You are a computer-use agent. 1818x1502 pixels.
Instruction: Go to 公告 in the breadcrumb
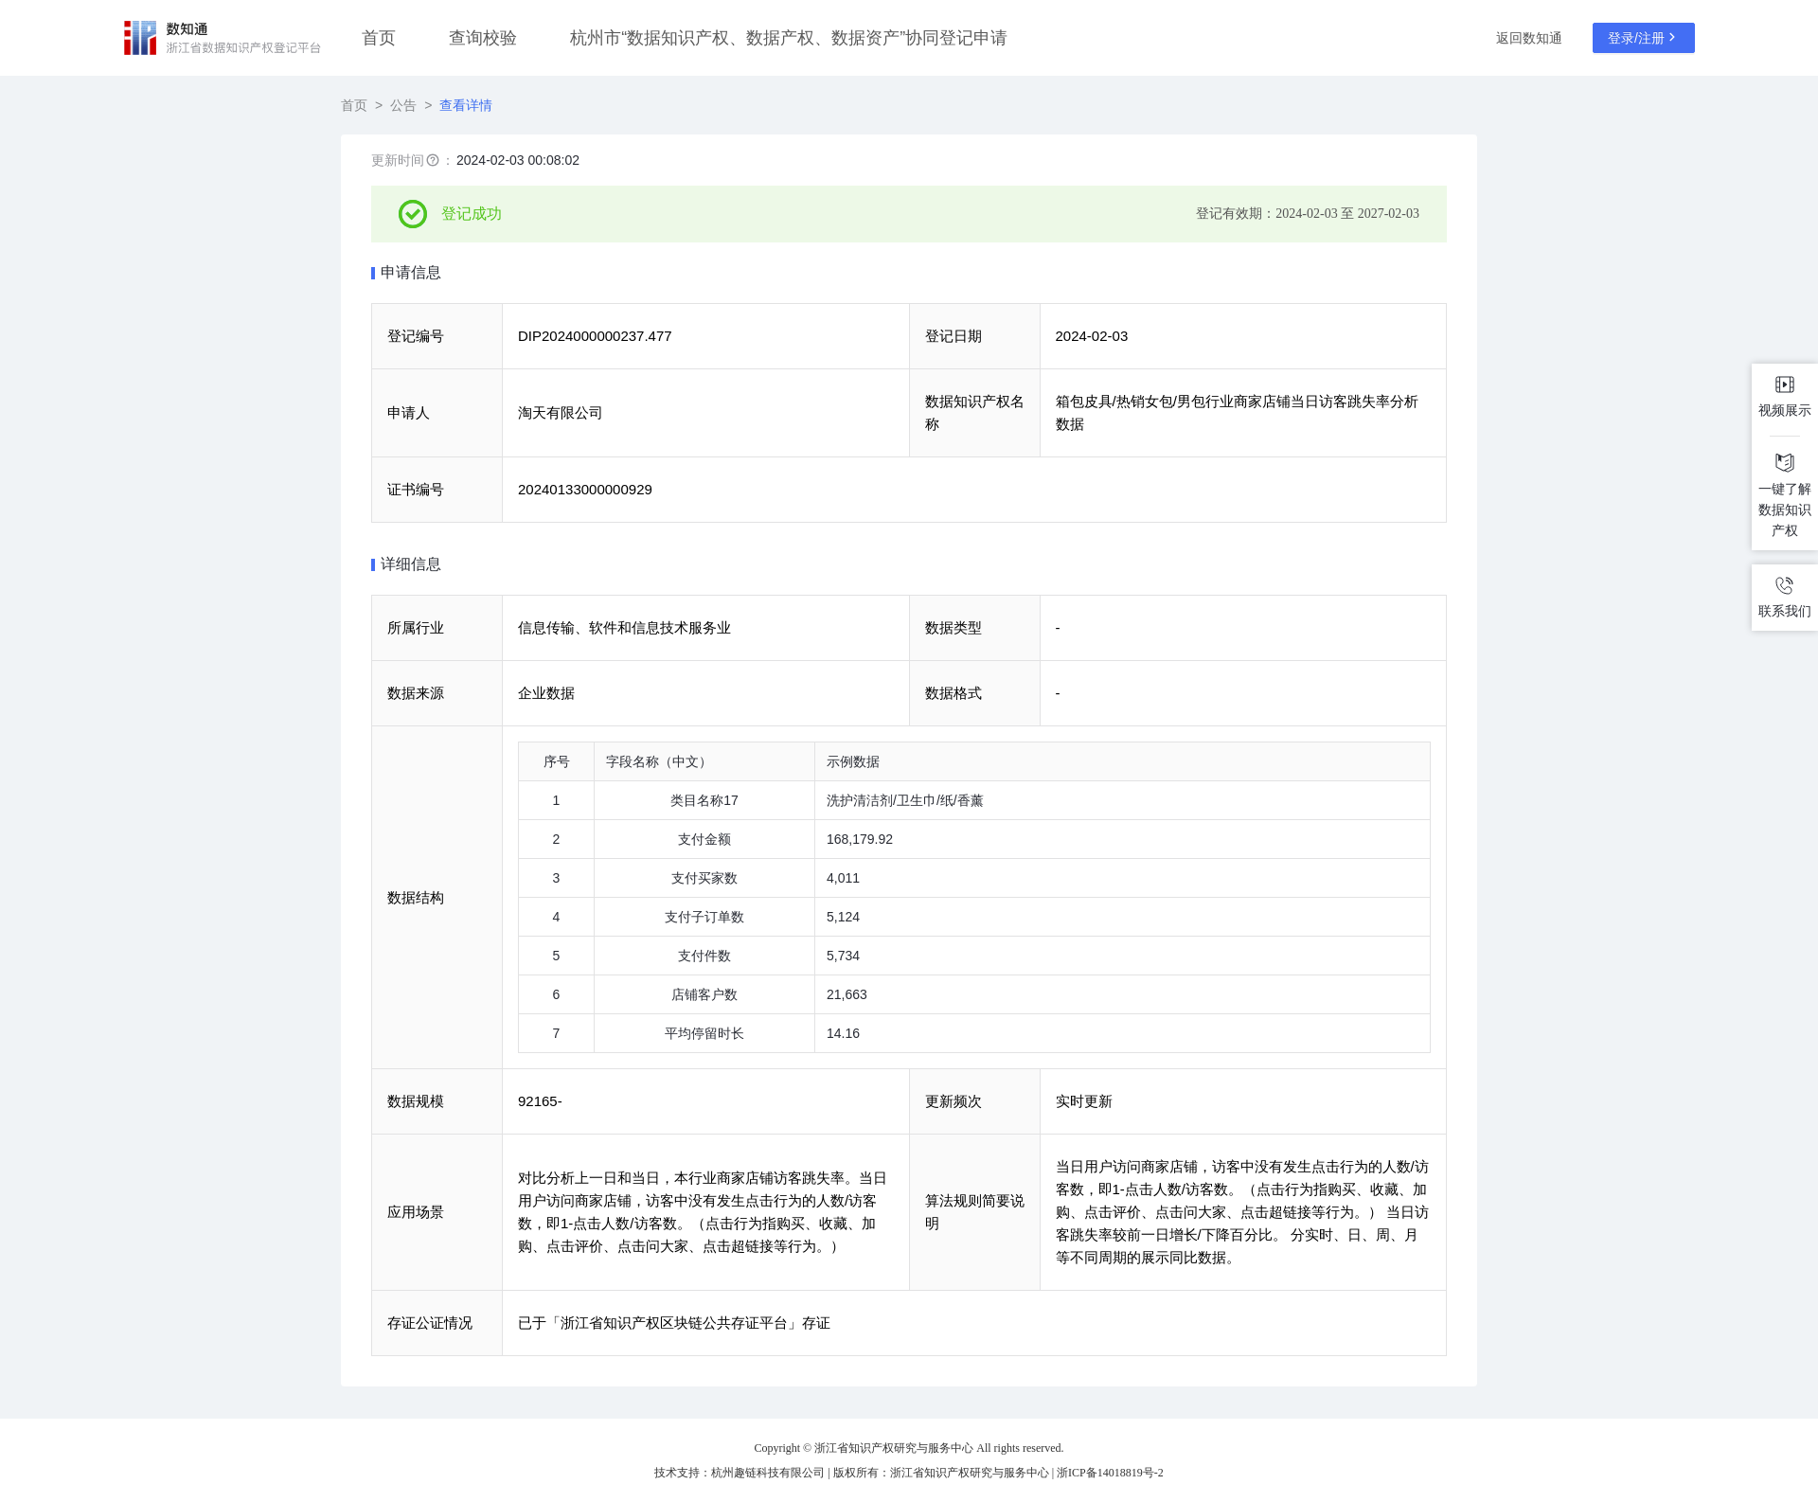403,105
